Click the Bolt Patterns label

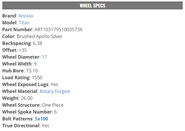point(17,119)
